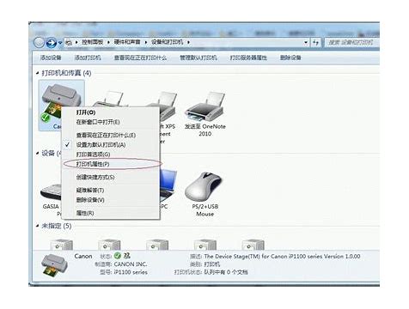The image size is (409, 309).
Task: Select the GASIA device icon
Action: (x=51, y=191)
